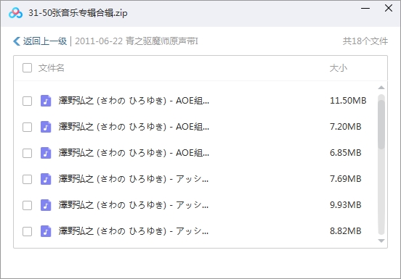401x279 pixels.
Task: Select the AOE file name sized 11.50MB
Action: click(x=134, y=101)
